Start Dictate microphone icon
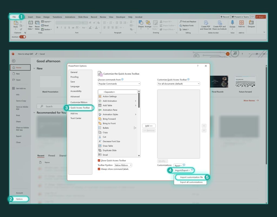Screen dimensions: 277x217 (x=232, y=22)
